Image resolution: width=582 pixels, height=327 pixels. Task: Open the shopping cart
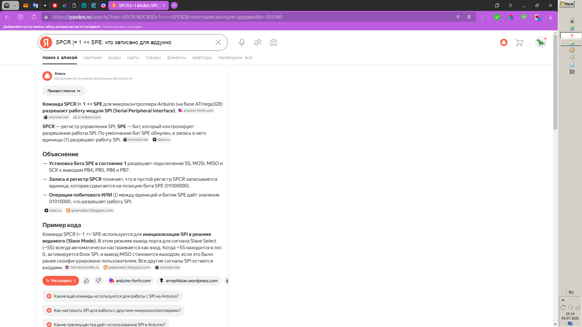click(x=520, y=42)
